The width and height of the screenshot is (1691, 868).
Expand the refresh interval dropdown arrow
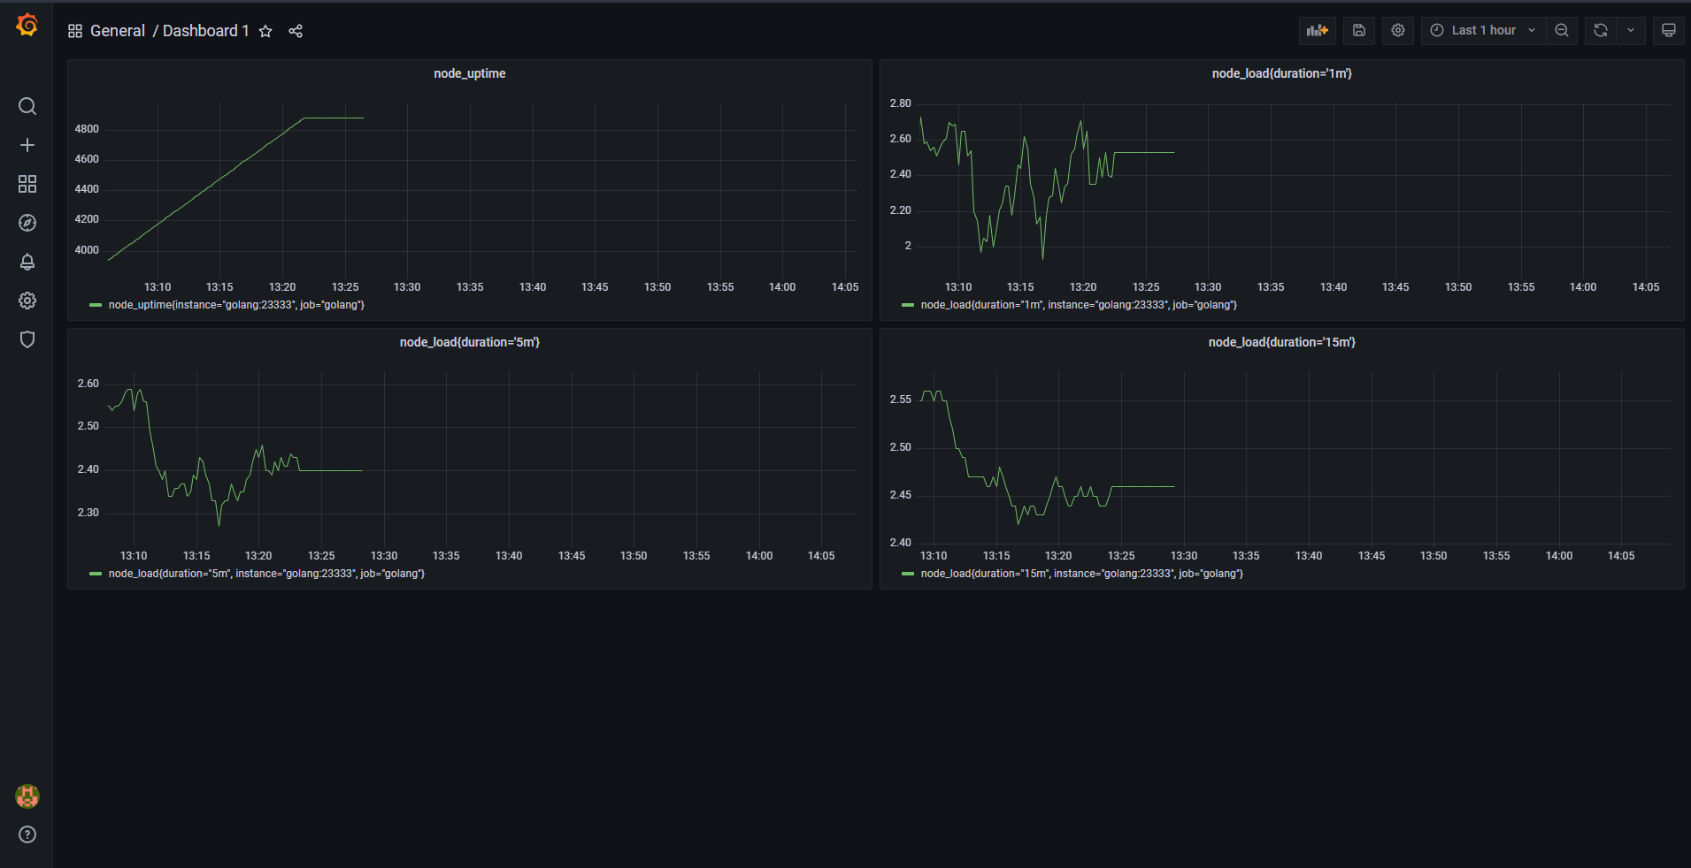(1631, 30)
